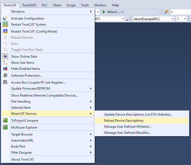Image resolution: width=191 pixels, height=165 pixels.
Task: Open Manage User Defined Whitelist
Action: 128,127
